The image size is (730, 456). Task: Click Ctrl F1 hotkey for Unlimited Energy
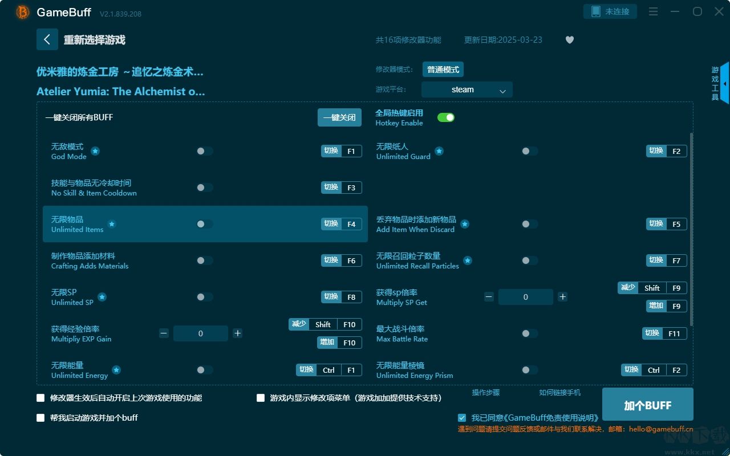pyautogui.click(x=329, y=370)
